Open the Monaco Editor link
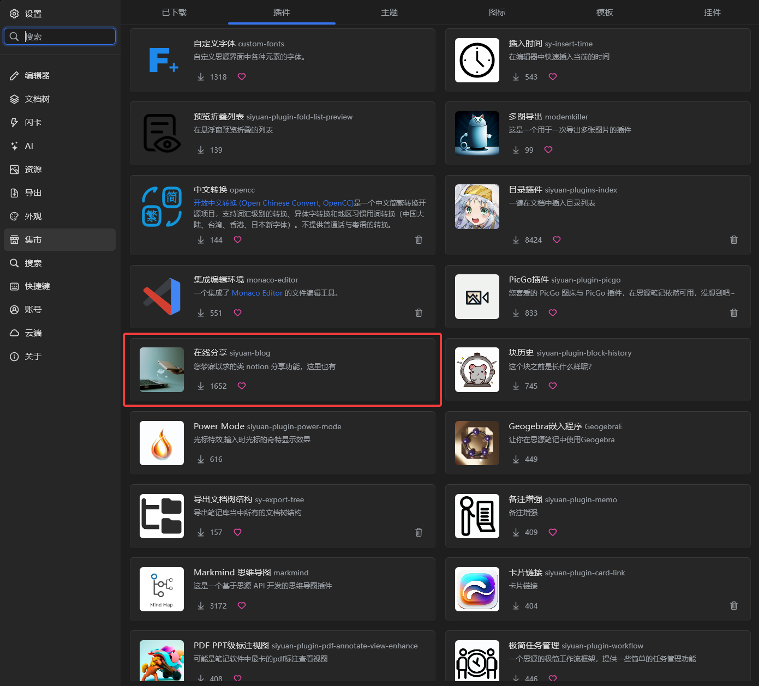 (257, 293)
